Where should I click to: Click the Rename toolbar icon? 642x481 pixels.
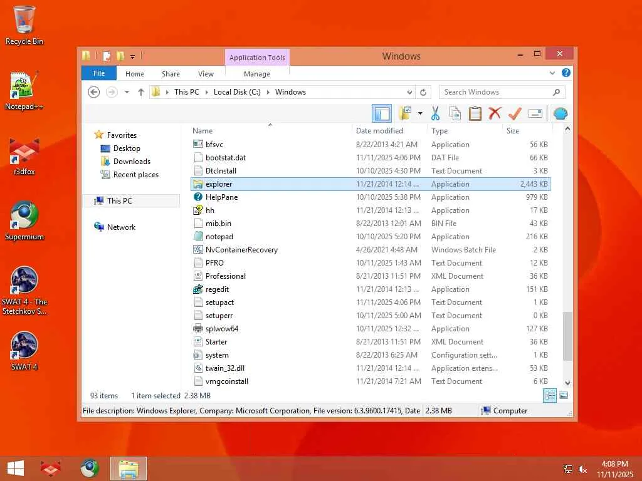click(535, 113)
